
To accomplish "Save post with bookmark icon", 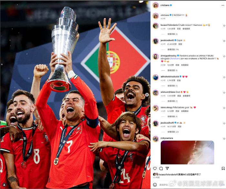I will point(223,168).
